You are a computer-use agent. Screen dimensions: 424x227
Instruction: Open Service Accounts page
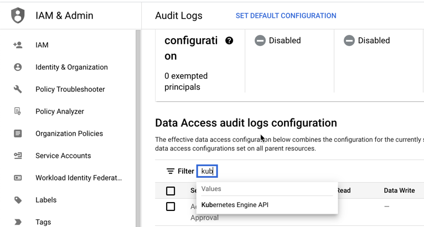[x=63, y=156]
